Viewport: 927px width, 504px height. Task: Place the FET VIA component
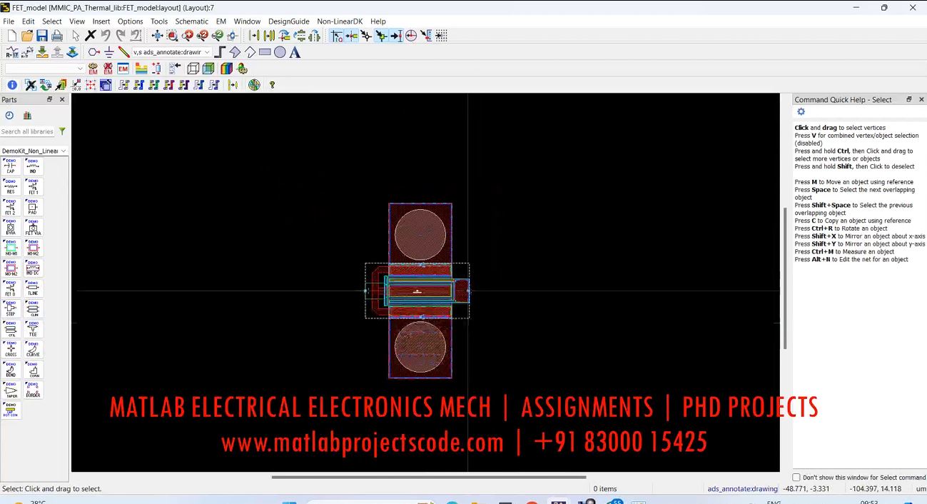pyautogui.click(x=34, y=228)
